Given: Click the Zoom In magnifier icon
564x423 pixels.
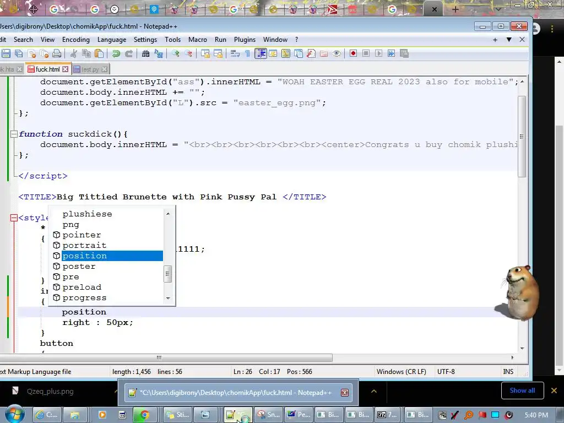Looking at the screenshot, I should (x=176, y=53).
